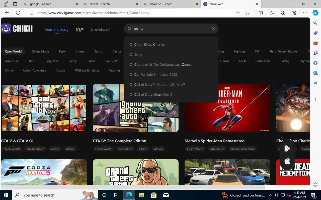Image resolution: width=321 pixels, height=200 pixels.
Task: Add this page to favorites star
Action: (248, 13)
